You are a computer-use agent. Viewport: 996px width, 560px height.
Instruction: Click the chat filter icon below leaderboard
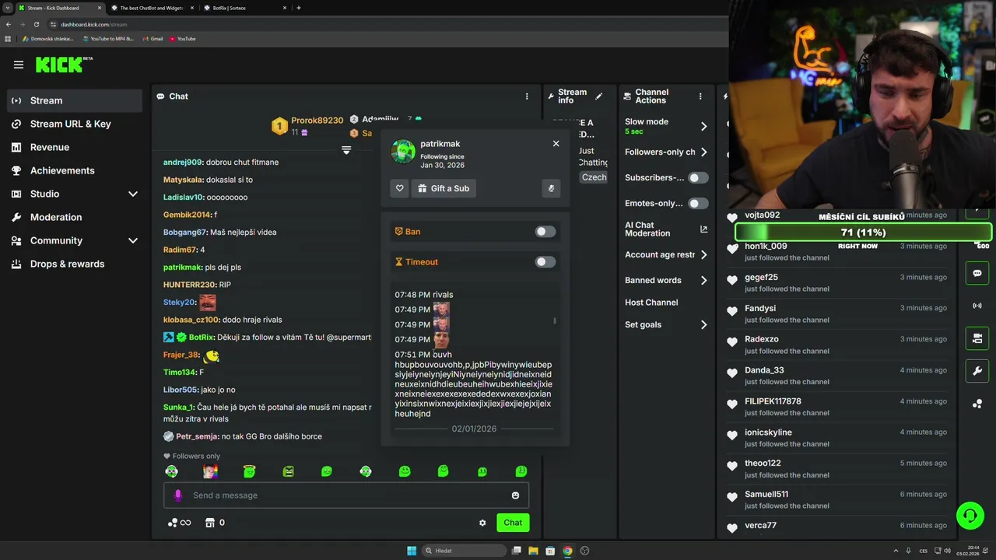click(346, 150)
